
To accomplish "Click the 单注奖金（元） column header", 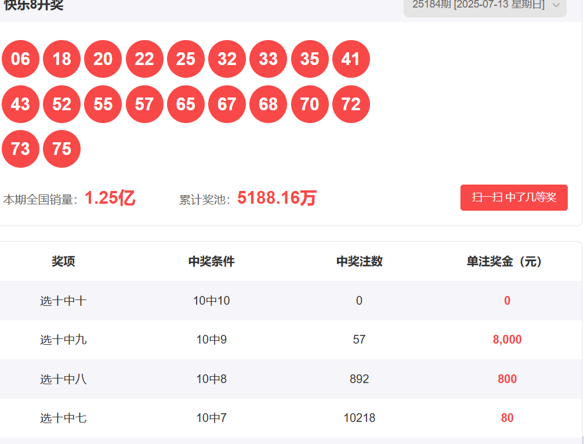I will click(506, 262).
